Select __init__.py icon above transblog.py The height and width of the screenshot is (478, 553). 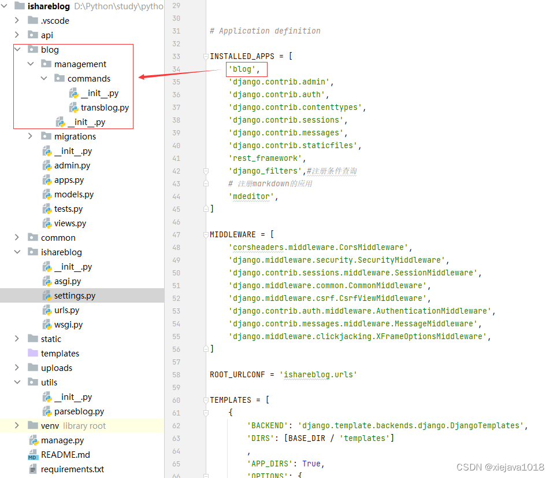click(74, 93)
